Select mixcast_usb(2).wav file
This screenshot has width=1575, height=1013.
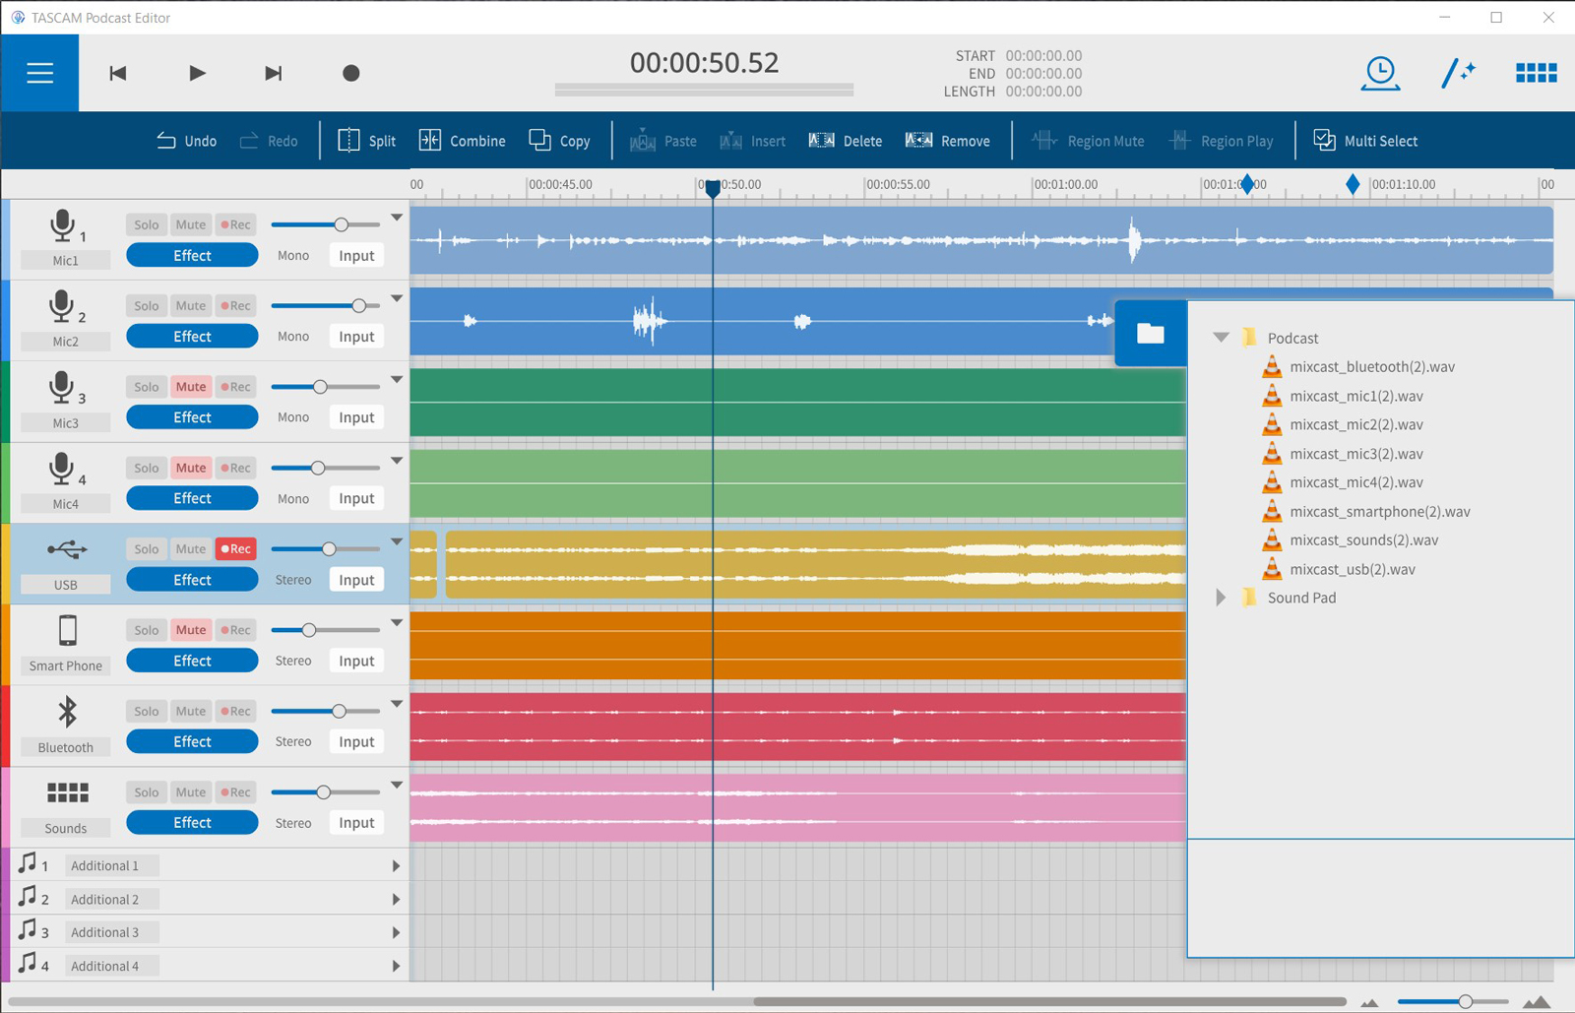[x=1352, y=569]
